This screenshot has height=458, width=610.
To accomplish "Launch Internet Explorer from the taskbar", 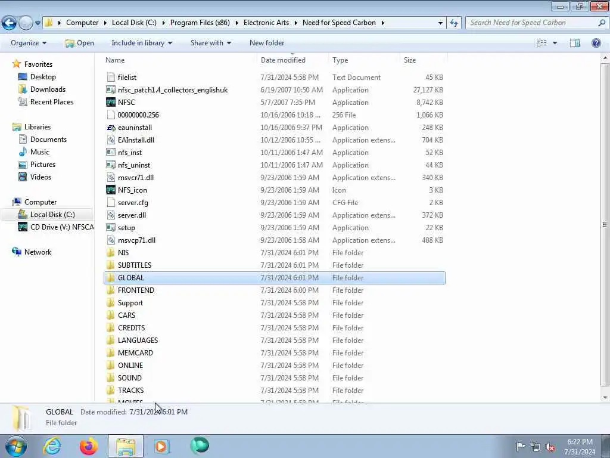I will 52,446.
